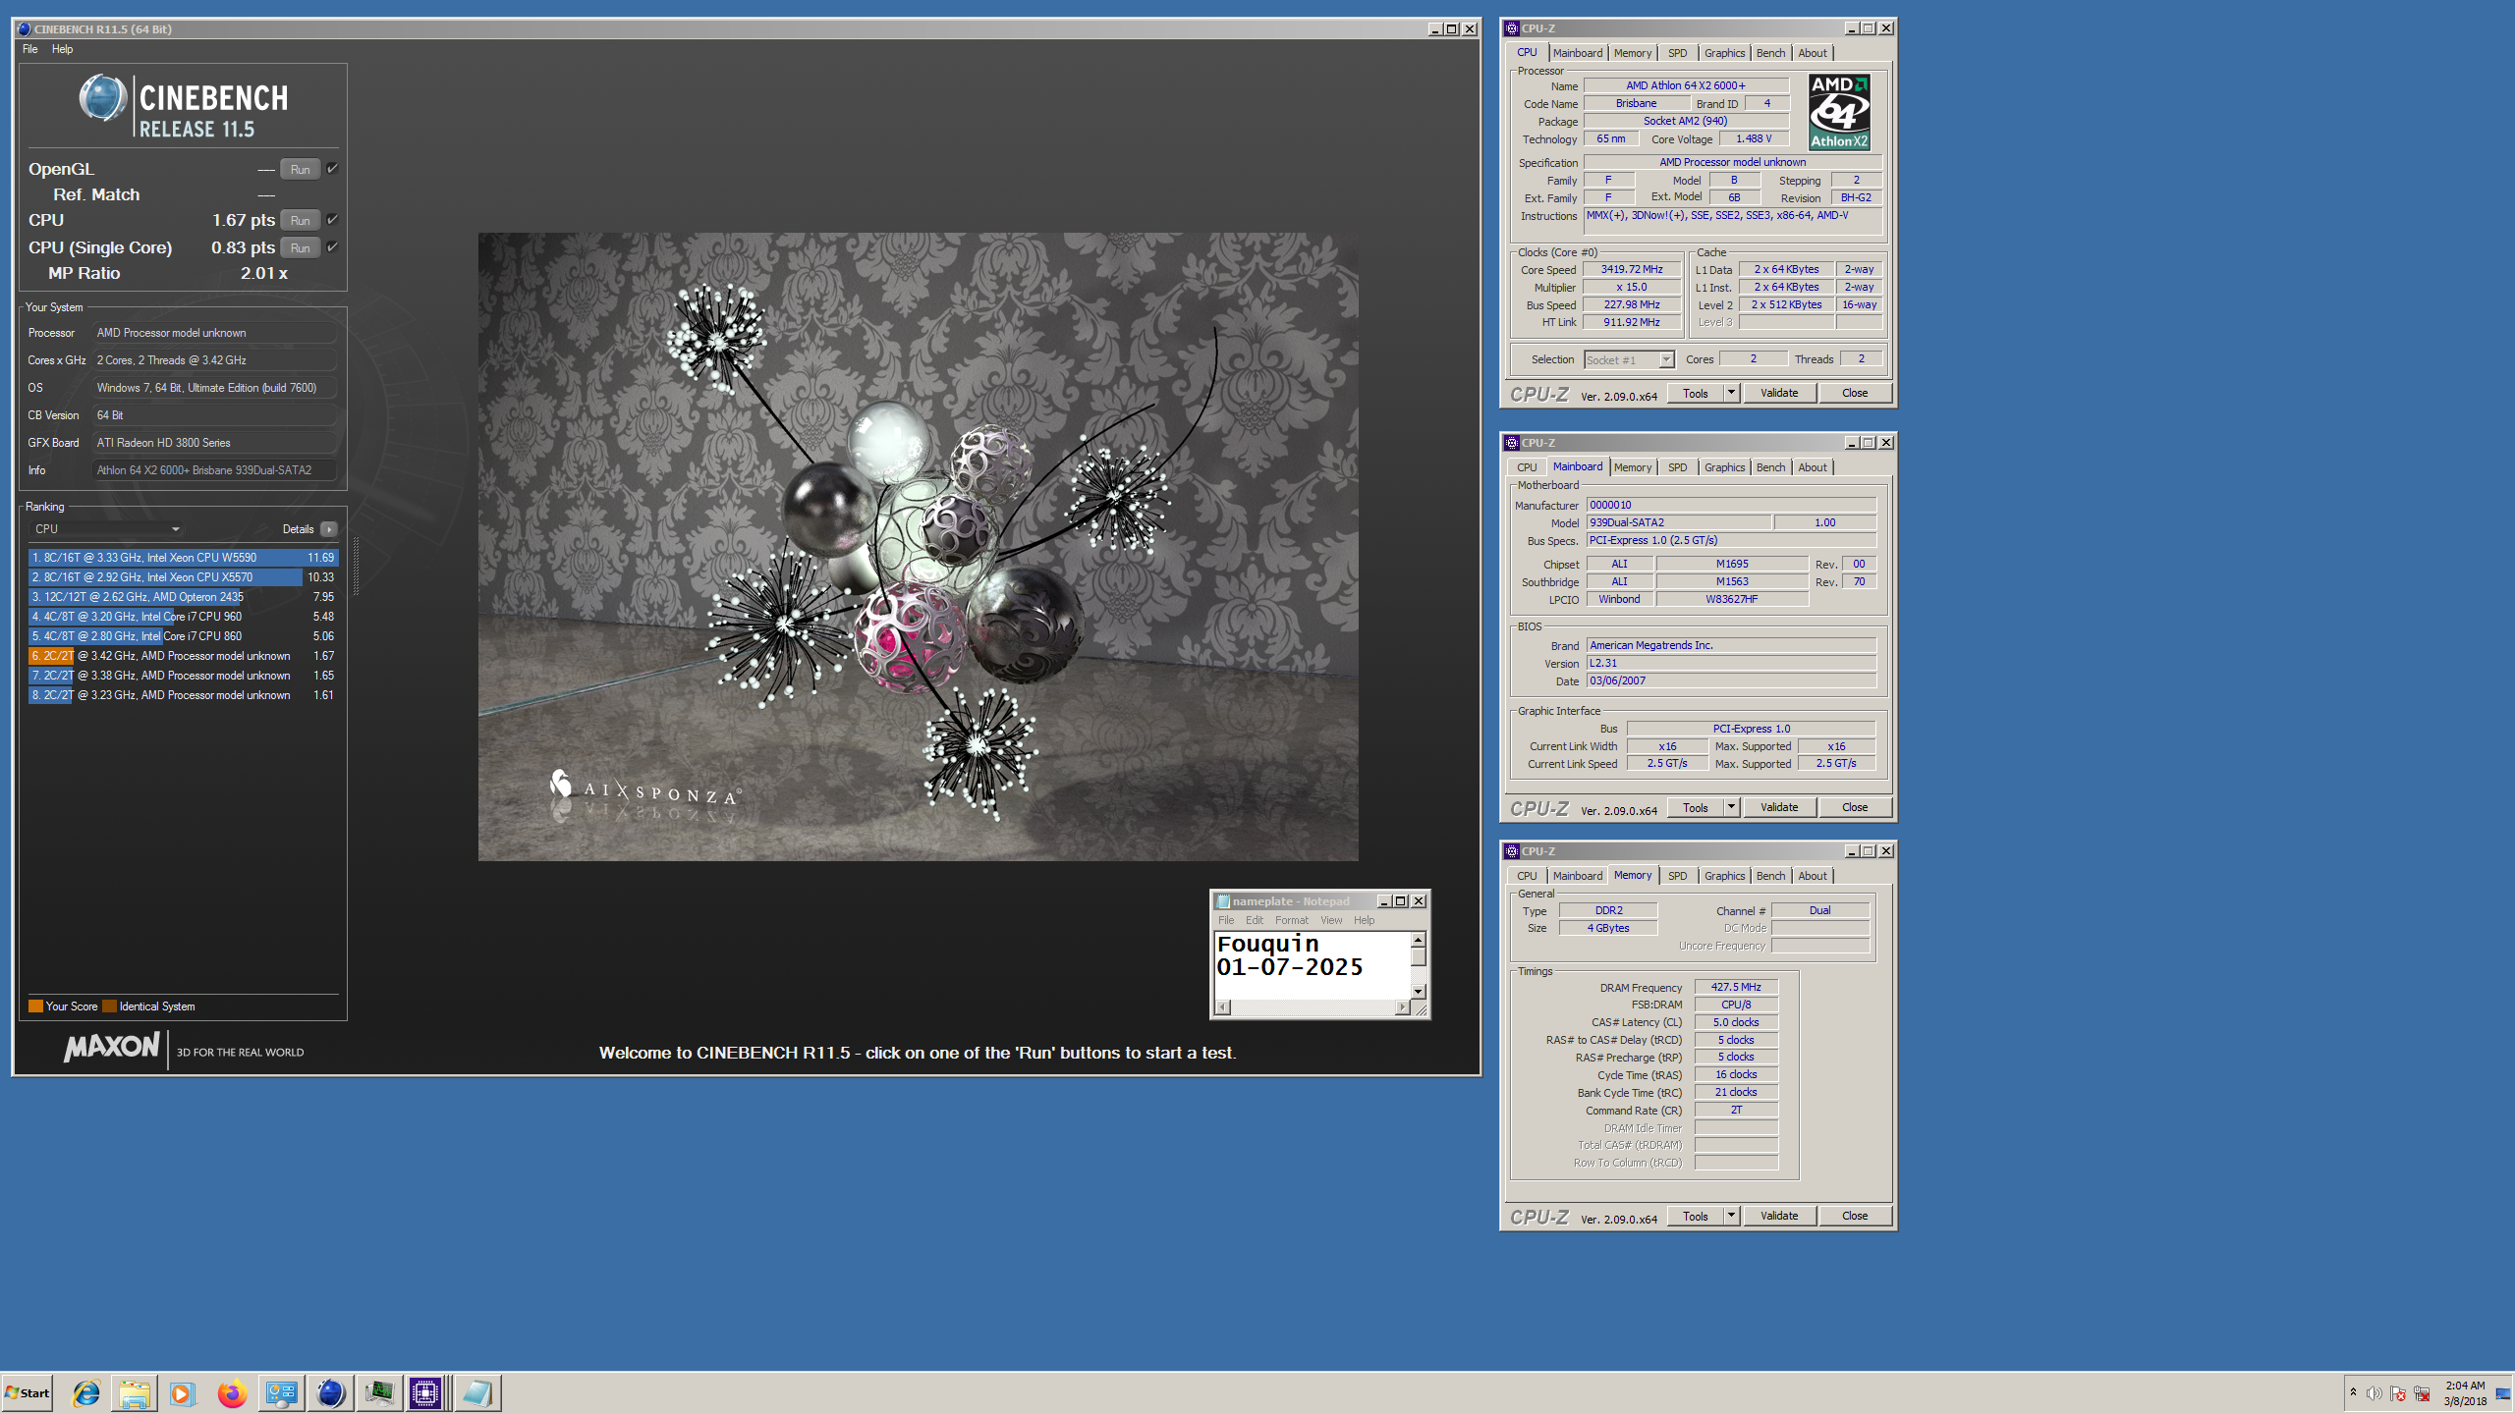Expand the ranking Details arrow
This screenshot has height=1414, width=2515.
(x=329, y=529)
